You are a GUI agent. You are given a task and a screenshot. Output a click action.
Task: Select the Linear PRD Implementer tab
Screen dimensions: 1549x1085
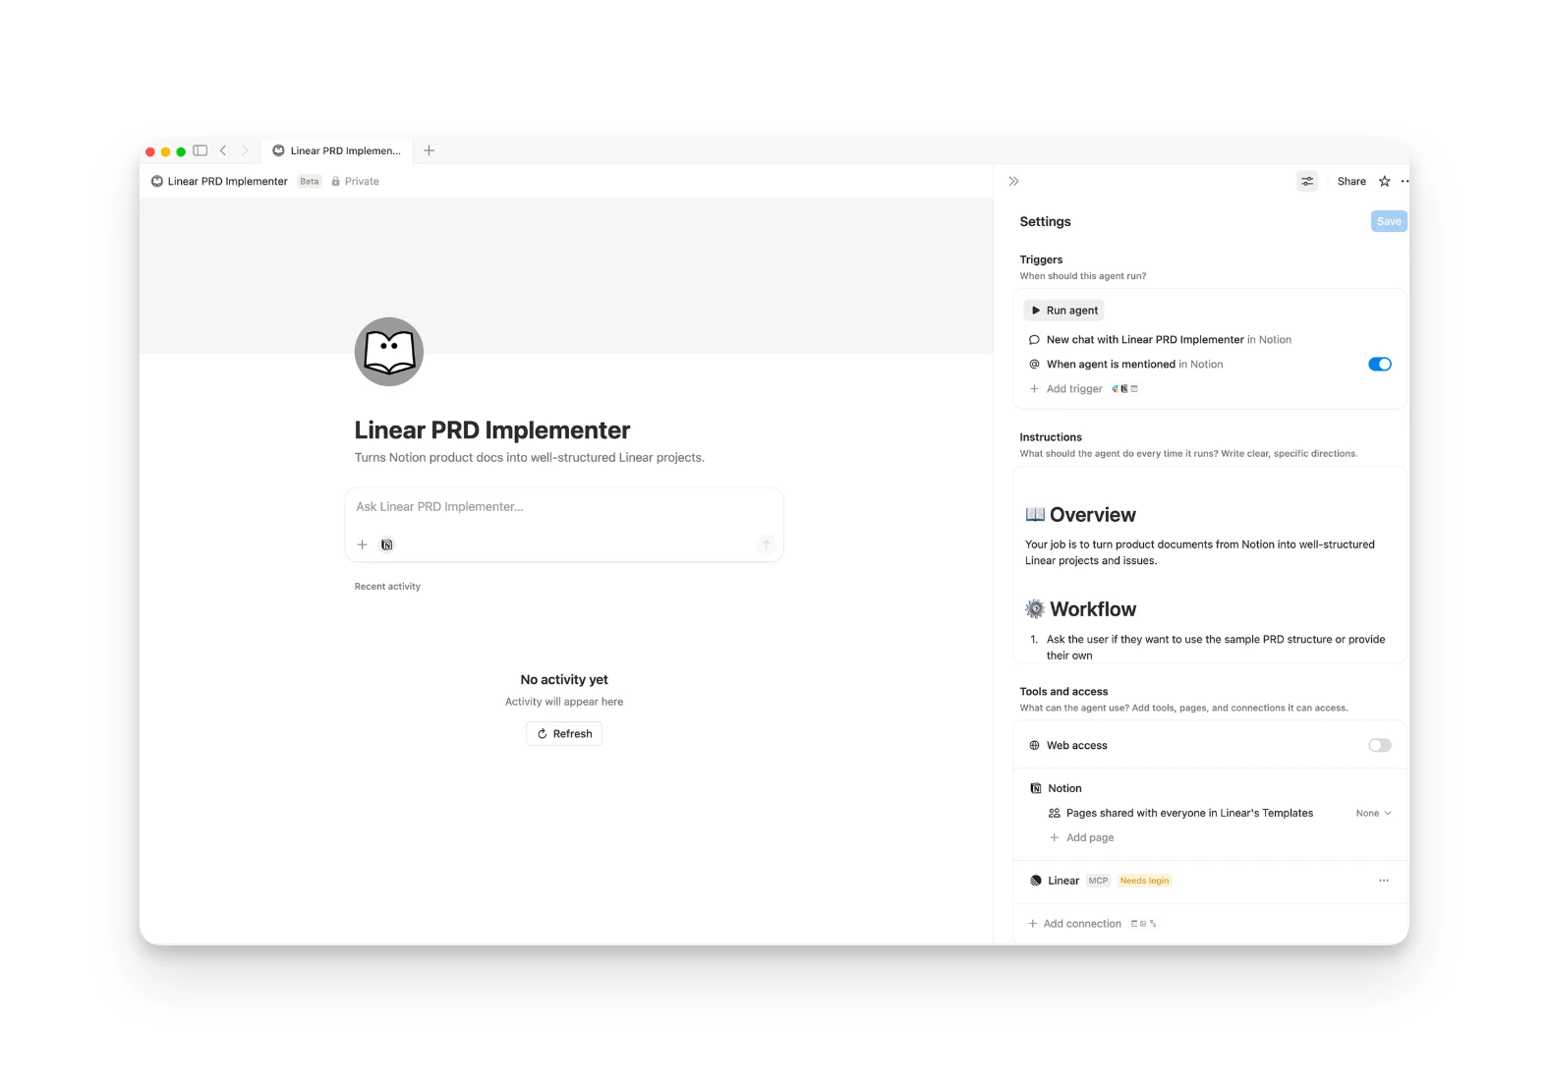[337, 150]
